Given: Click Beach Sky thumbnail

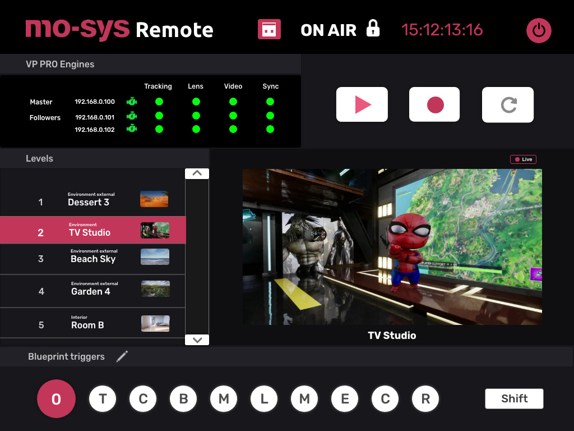Looking at the screenshot, I should (x=155, y=256).
